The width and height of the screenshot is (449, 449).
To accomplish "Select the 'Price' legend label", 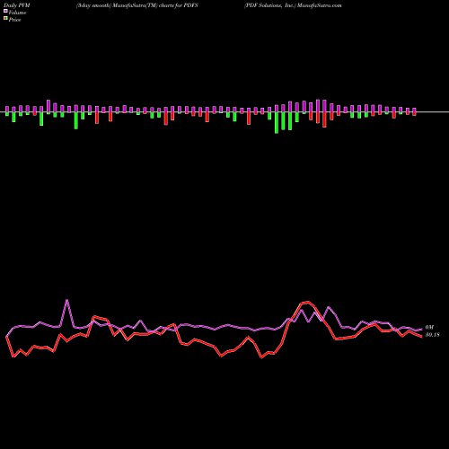I will pyautogui.click(x=14, y=20).
